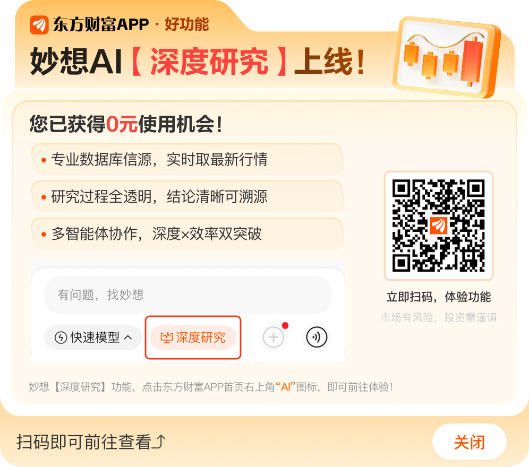Click the 关闭 button
Viewport: 529px width, 467px height.
click(470, 442)
